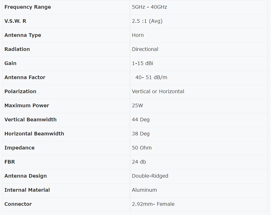
Task: Select the Maximum Power label
Action: click(x=27, y=106)
